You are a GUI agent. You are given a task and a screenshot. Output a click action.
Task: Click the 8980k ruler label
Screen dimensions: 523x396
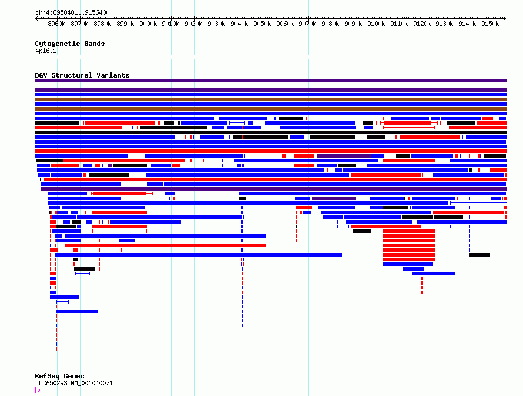(102, 24)
